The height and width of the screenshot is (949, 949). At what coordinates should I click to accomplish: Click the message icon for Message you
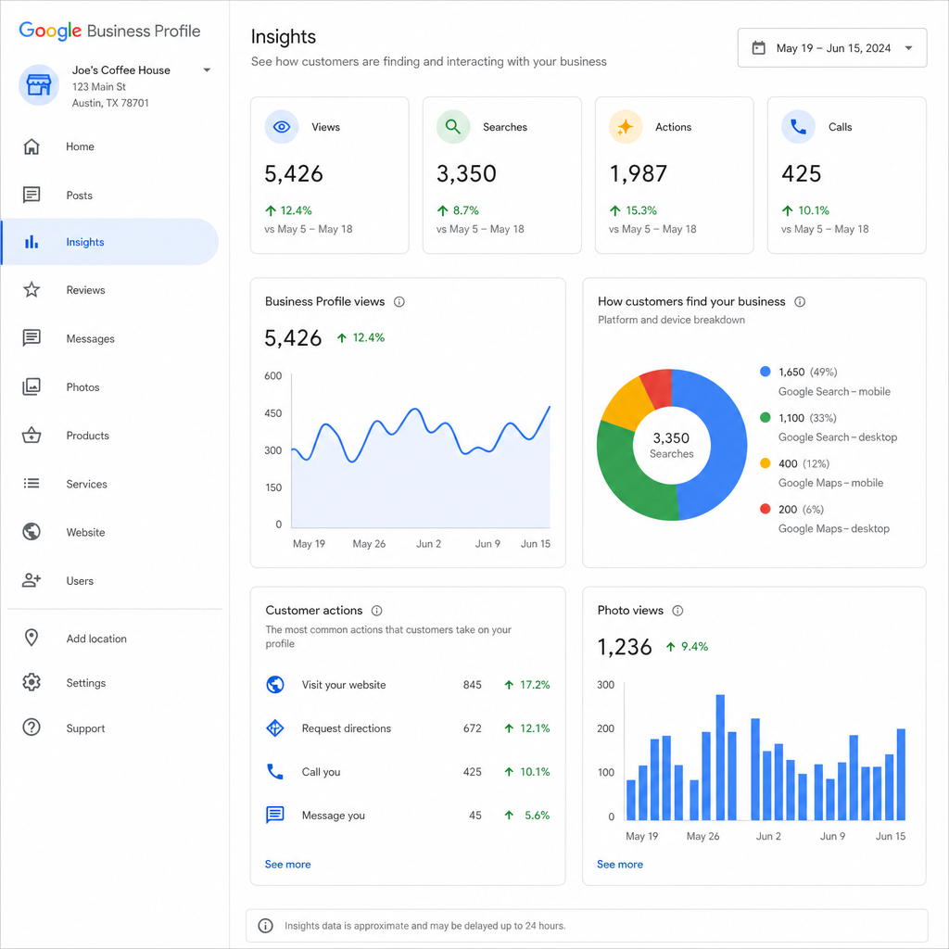click(x=275, y=815)
